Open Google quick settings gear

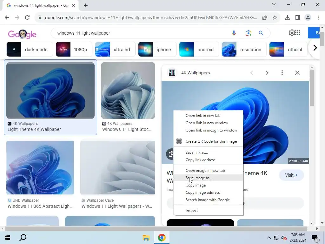click(x=292, y=33)
